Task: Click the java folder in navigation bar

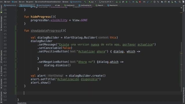Action: [x=14, y=2]
